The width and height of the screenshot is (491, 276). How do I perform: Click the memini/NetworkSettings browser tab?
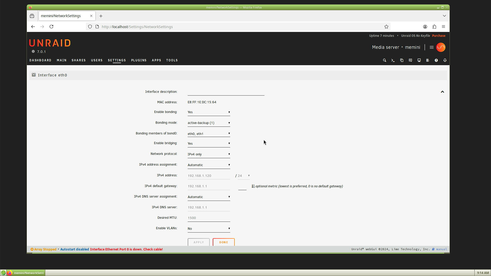point(67,16)
